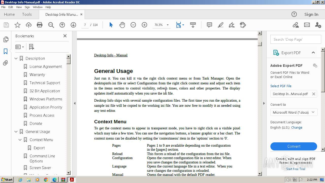Close the Desktop Info Manual tab
Image resolution: width=325 pixels, height=183 pixels.
coord(81,14)
